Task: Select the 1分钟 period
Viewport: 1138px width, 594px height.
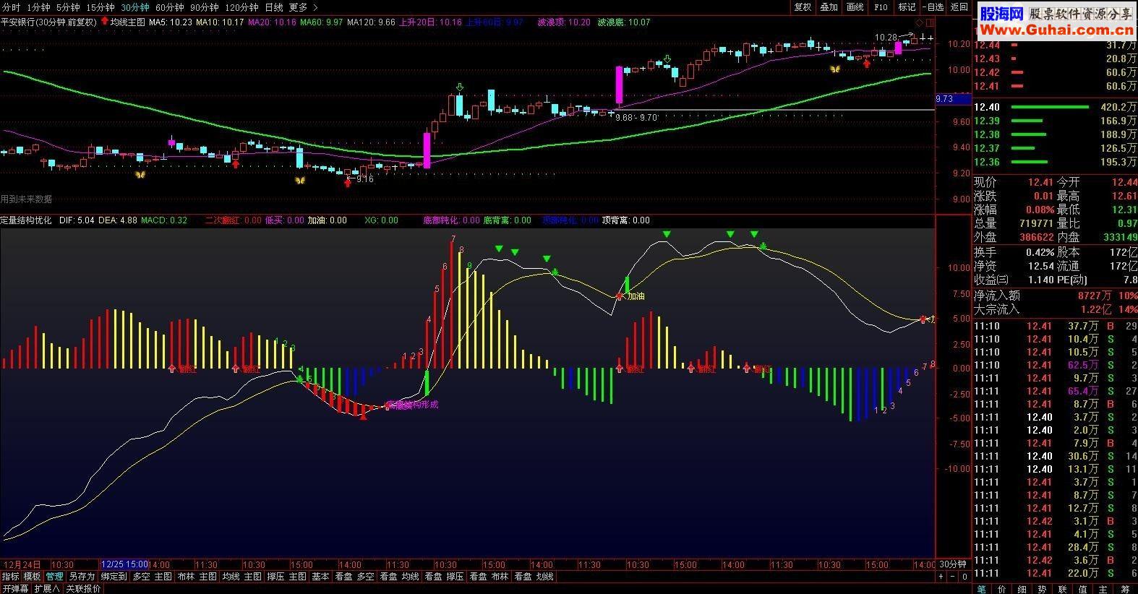Action: [x=38, y=7]
